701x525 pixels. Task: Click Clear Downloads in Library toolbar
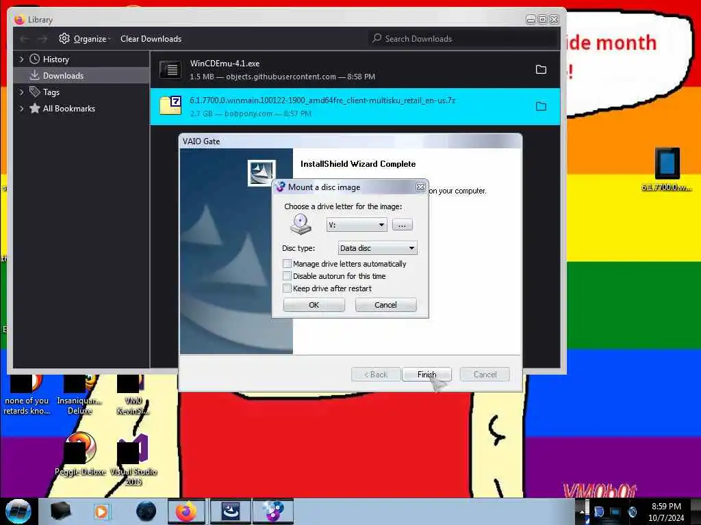[151, 39]
